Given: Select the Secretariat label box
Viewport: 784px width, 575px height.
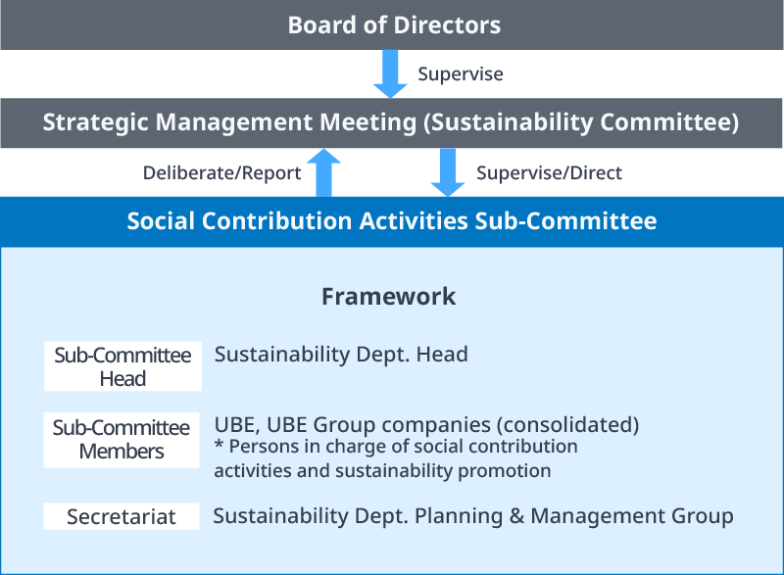Looking at the screenshot, I should pyautogui.click(x=122, y=516).
